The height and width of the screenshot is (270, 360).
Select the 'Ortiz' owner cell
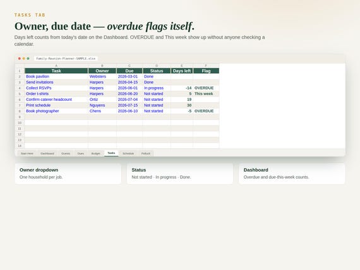[x=102, y=99]
